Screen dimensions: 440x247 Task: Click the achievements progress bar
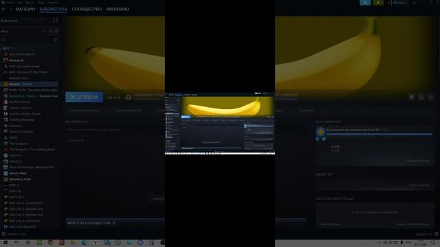pos(379,134)
